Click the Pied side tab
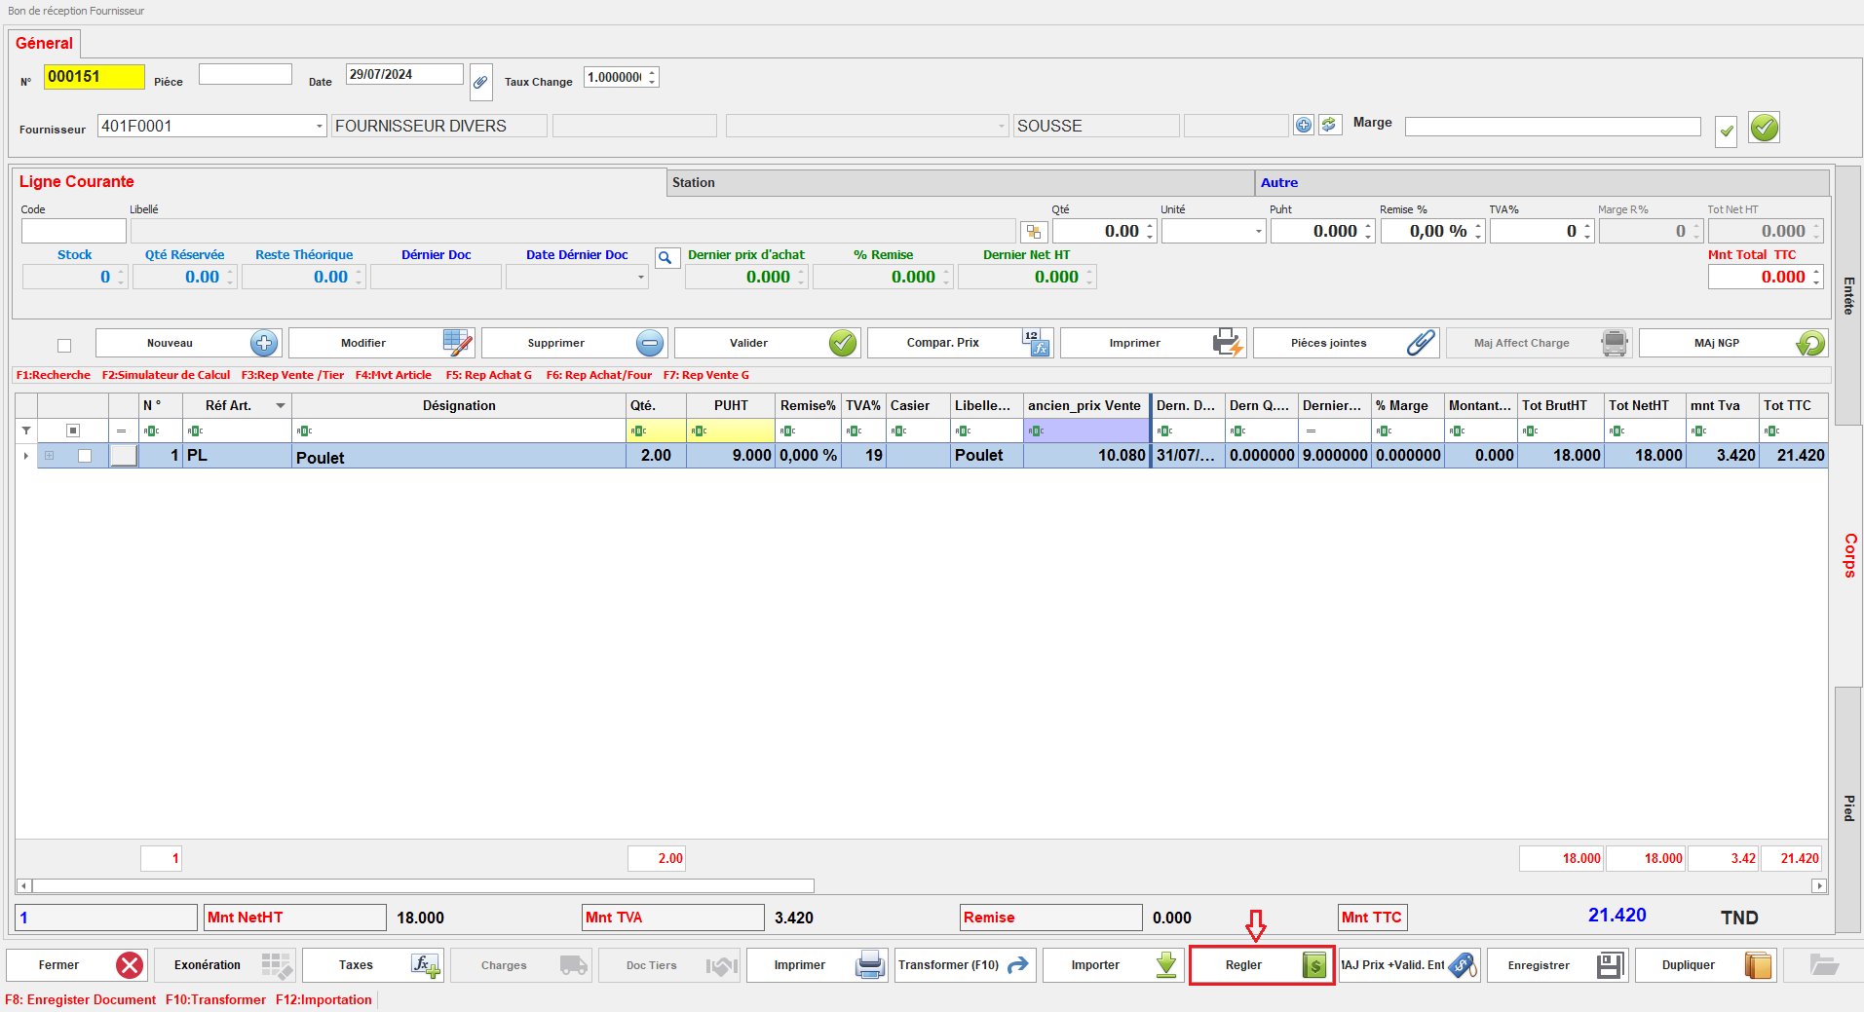Viewport: 1864px width, 1012px height. pyautogui.click(x=1848, y=808)
